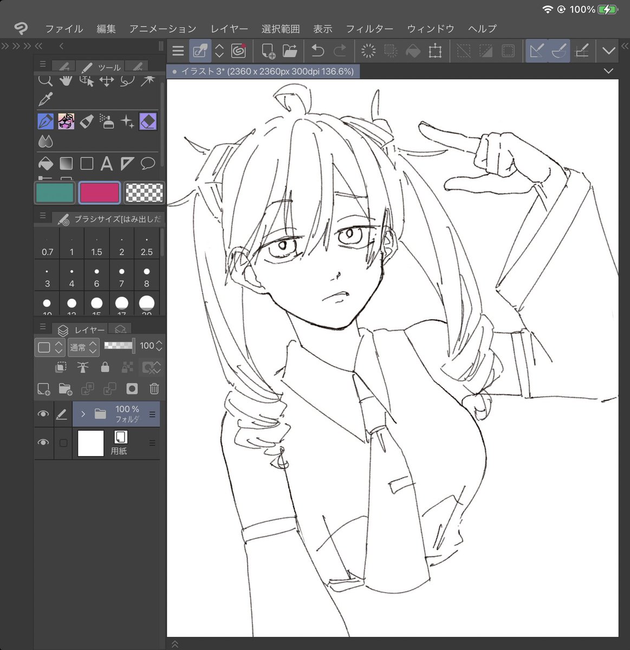Select the Blend droplets tool
The width and height of the screenshot is (630, 650).
pyautogui.click(x=46, y=142)
